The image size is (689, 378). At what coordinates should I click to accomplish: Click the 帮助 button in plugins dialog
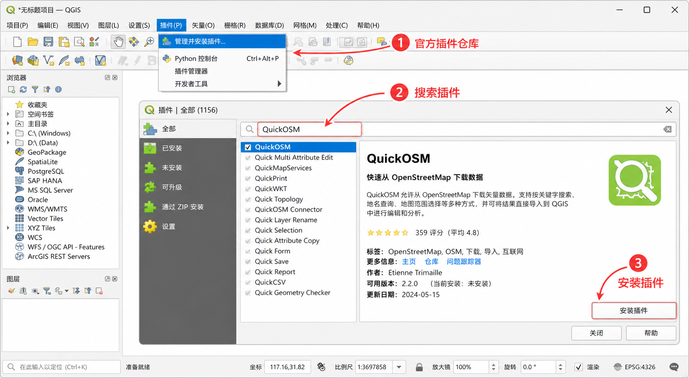651,333
